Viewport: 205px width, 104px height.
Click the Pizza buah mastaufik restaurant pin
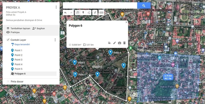coord(122,14)
